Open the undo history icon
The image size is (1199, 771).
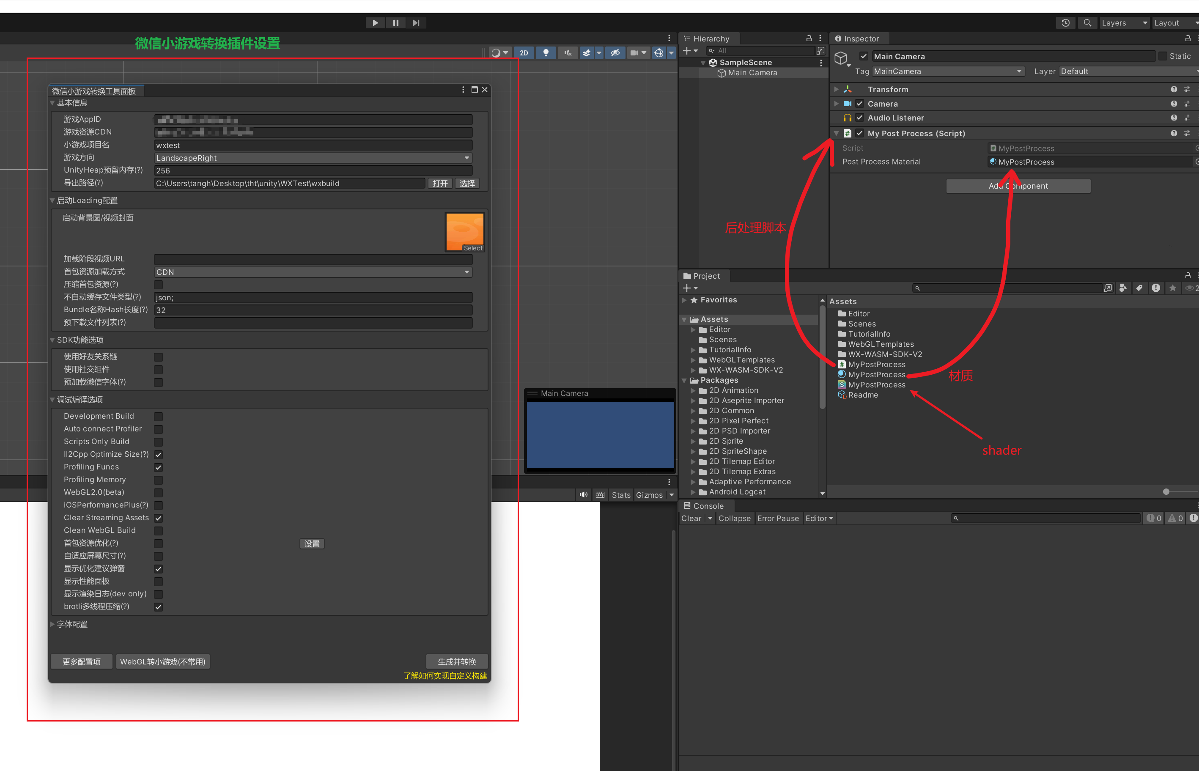pos(1065,23)
